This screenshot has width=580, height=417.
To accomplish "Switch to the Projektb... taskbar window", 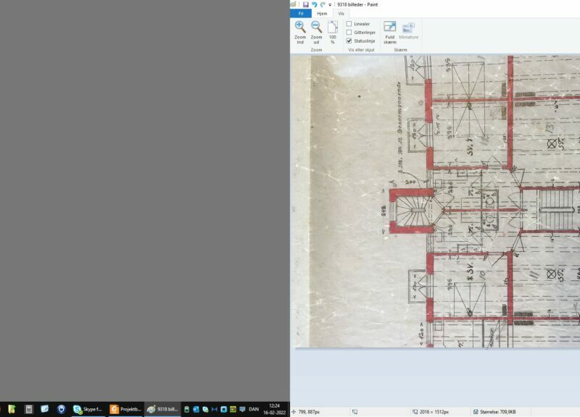I will tap(125, 409).
